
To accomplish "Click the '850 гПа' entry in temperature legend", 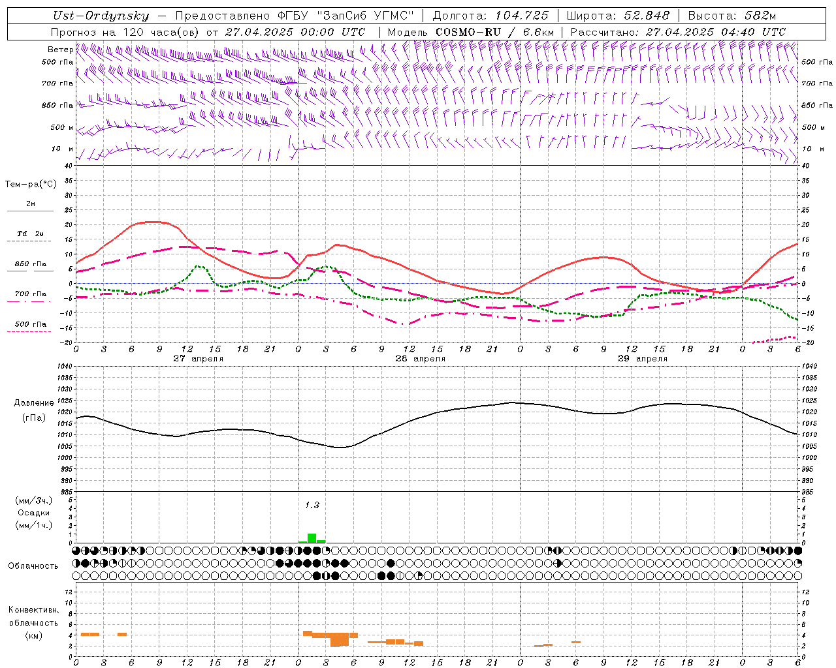I will pos(31,264).
